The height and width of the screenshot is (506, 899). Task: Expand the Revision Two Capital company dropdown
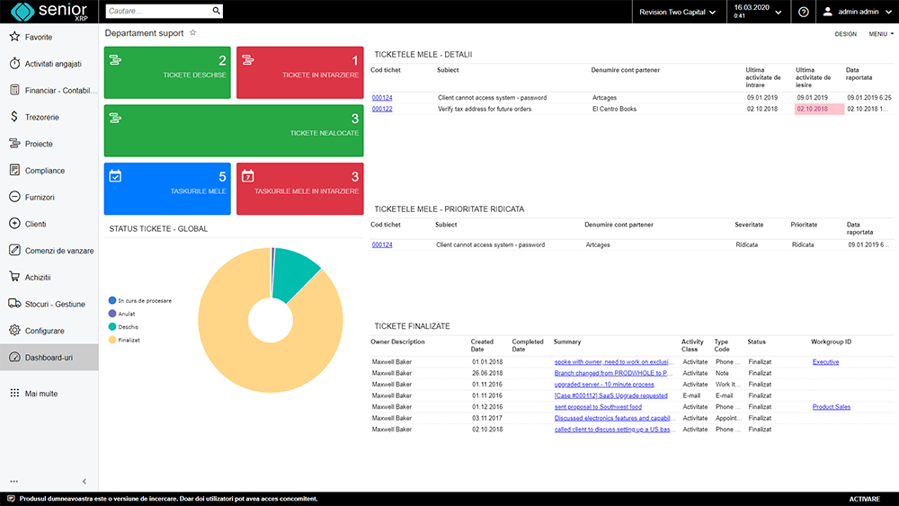pyautogui.click(x=677, y=12)
